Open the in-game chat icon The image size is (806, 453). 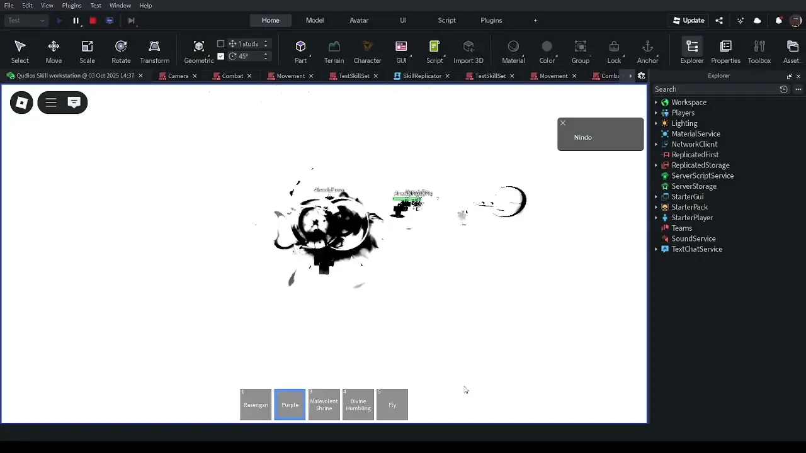coord(74,102)
